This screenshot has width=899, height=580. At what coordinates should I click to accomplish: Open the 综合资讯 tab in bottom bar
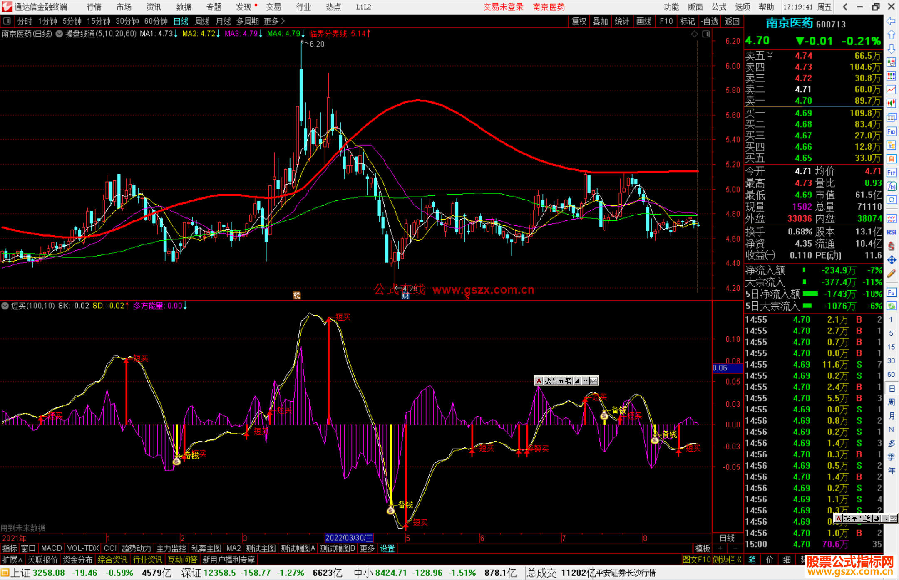pos(113,560)
